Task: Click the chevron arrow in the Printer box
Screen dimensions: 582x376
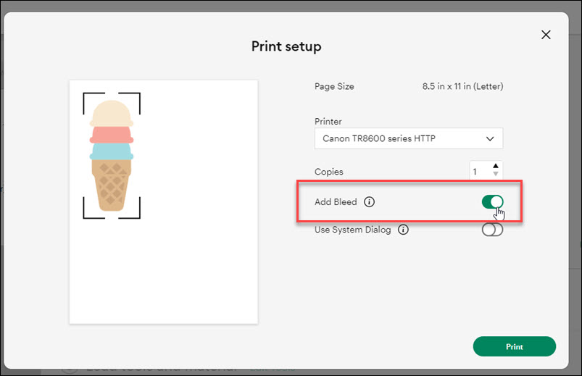Action: [490, 138]
